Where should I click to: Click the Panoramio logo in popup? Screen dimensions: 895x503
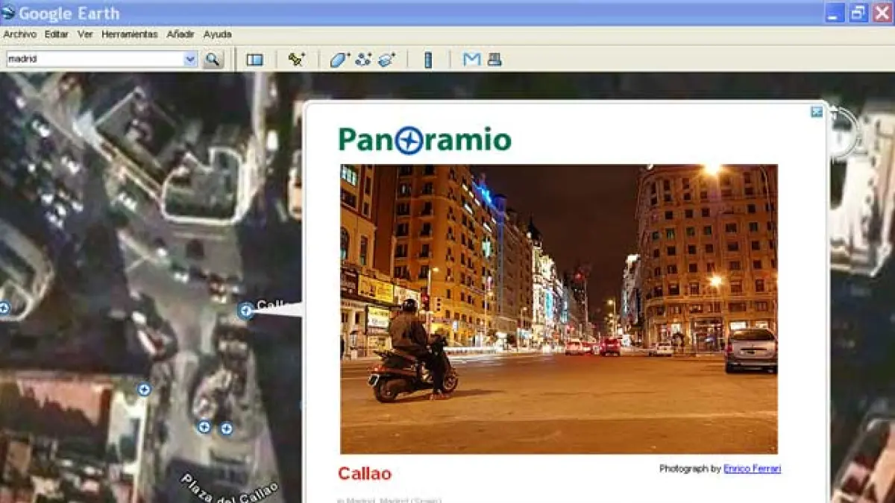[x=424, y=140]
